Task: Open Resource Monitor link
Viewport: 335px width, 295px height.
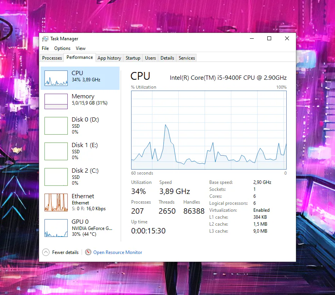Action: 118,252
